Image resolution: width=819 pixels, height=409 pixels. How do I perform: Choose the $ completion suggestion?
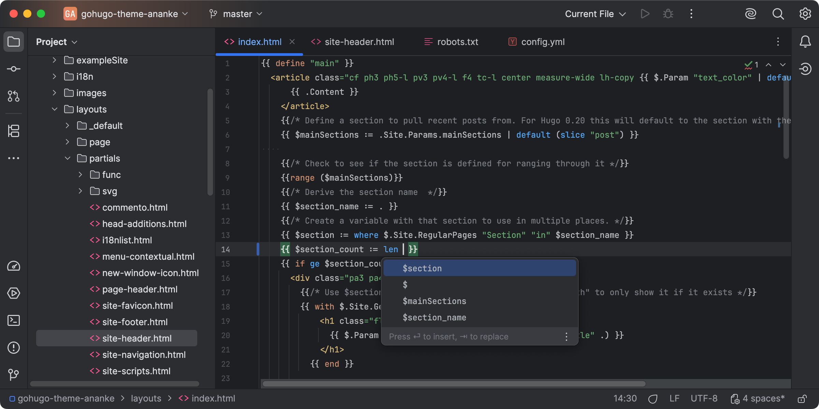coord(479,285)
